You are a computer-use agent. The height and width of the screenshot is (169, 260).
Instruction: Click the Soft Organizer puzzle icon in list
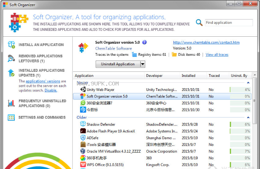(x=83, y=96)
